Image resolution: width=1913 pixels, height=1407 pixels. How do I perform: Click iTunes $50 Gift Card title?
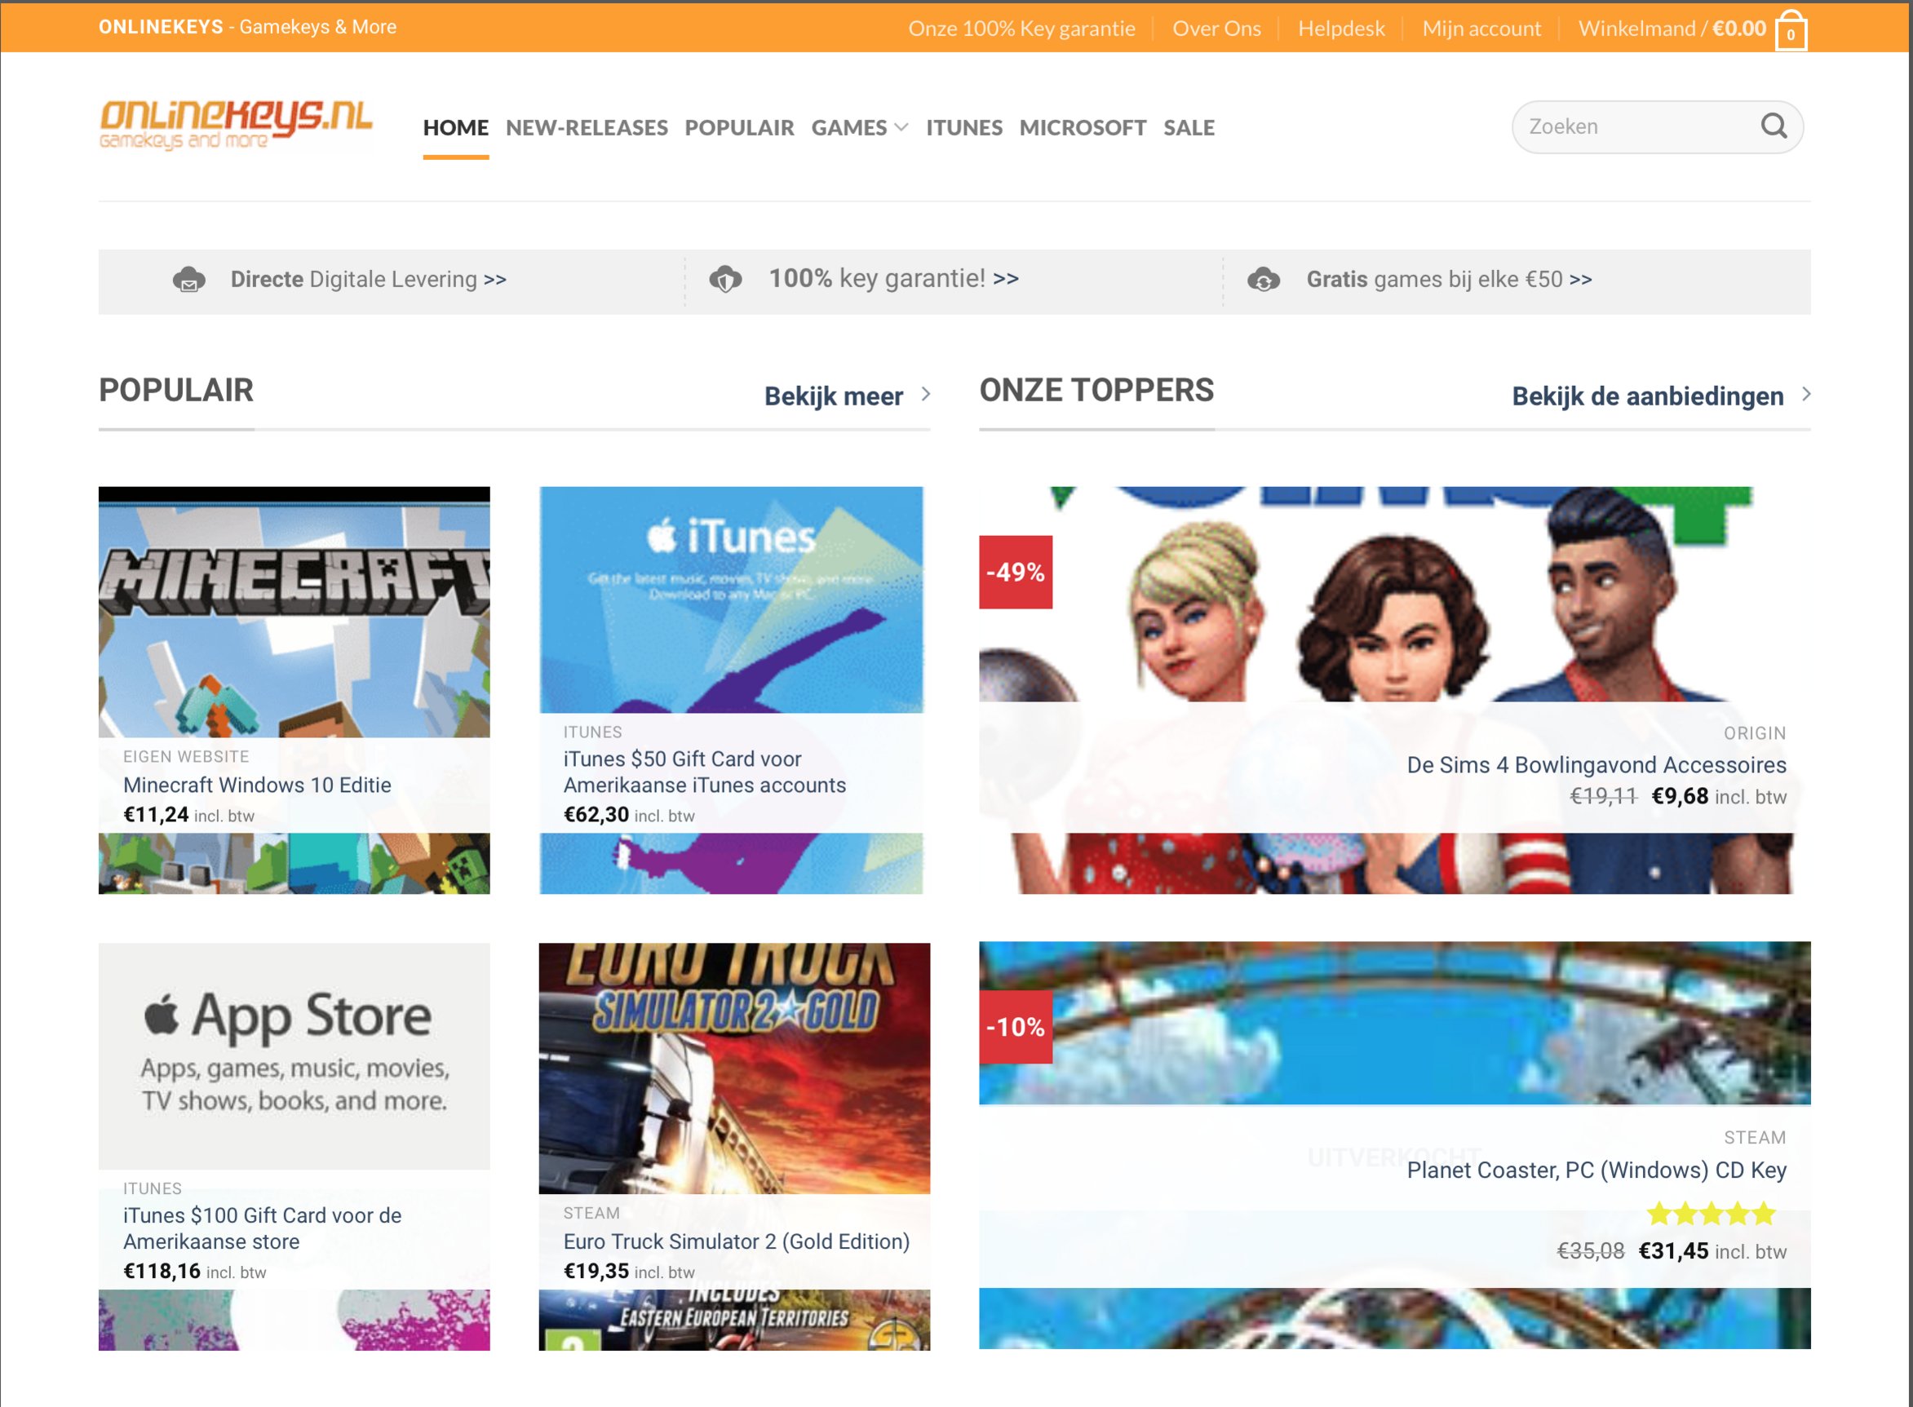(x=704, y=772)
